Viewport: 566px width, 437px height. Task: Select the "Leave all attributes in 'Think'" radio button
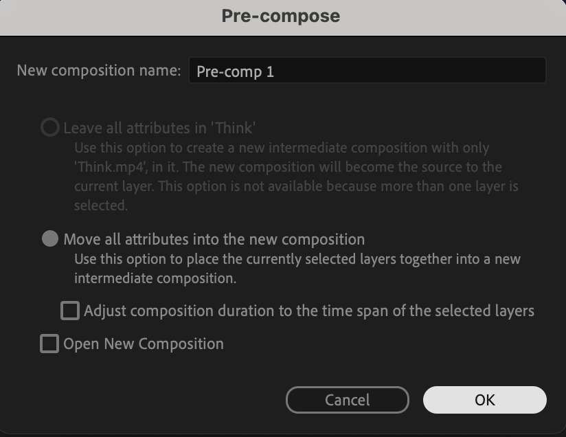coord(50,128)
